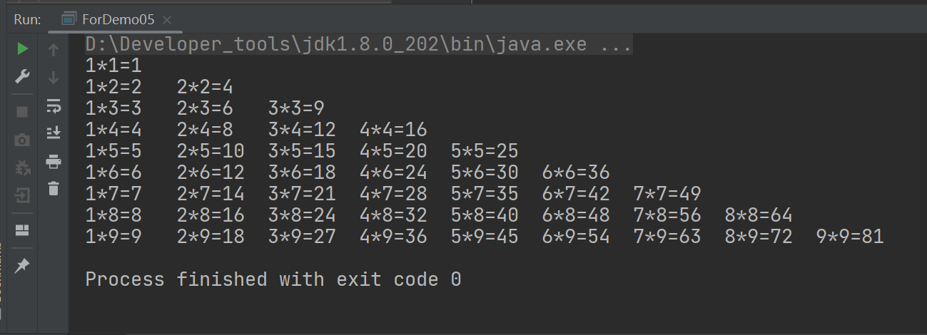This screenshot has height=335, width=927.
Task: Click the java.exe command line at the top
Action: tap(358, 46)
